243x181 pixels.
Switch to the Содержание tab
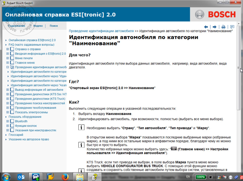pos(16,26)
